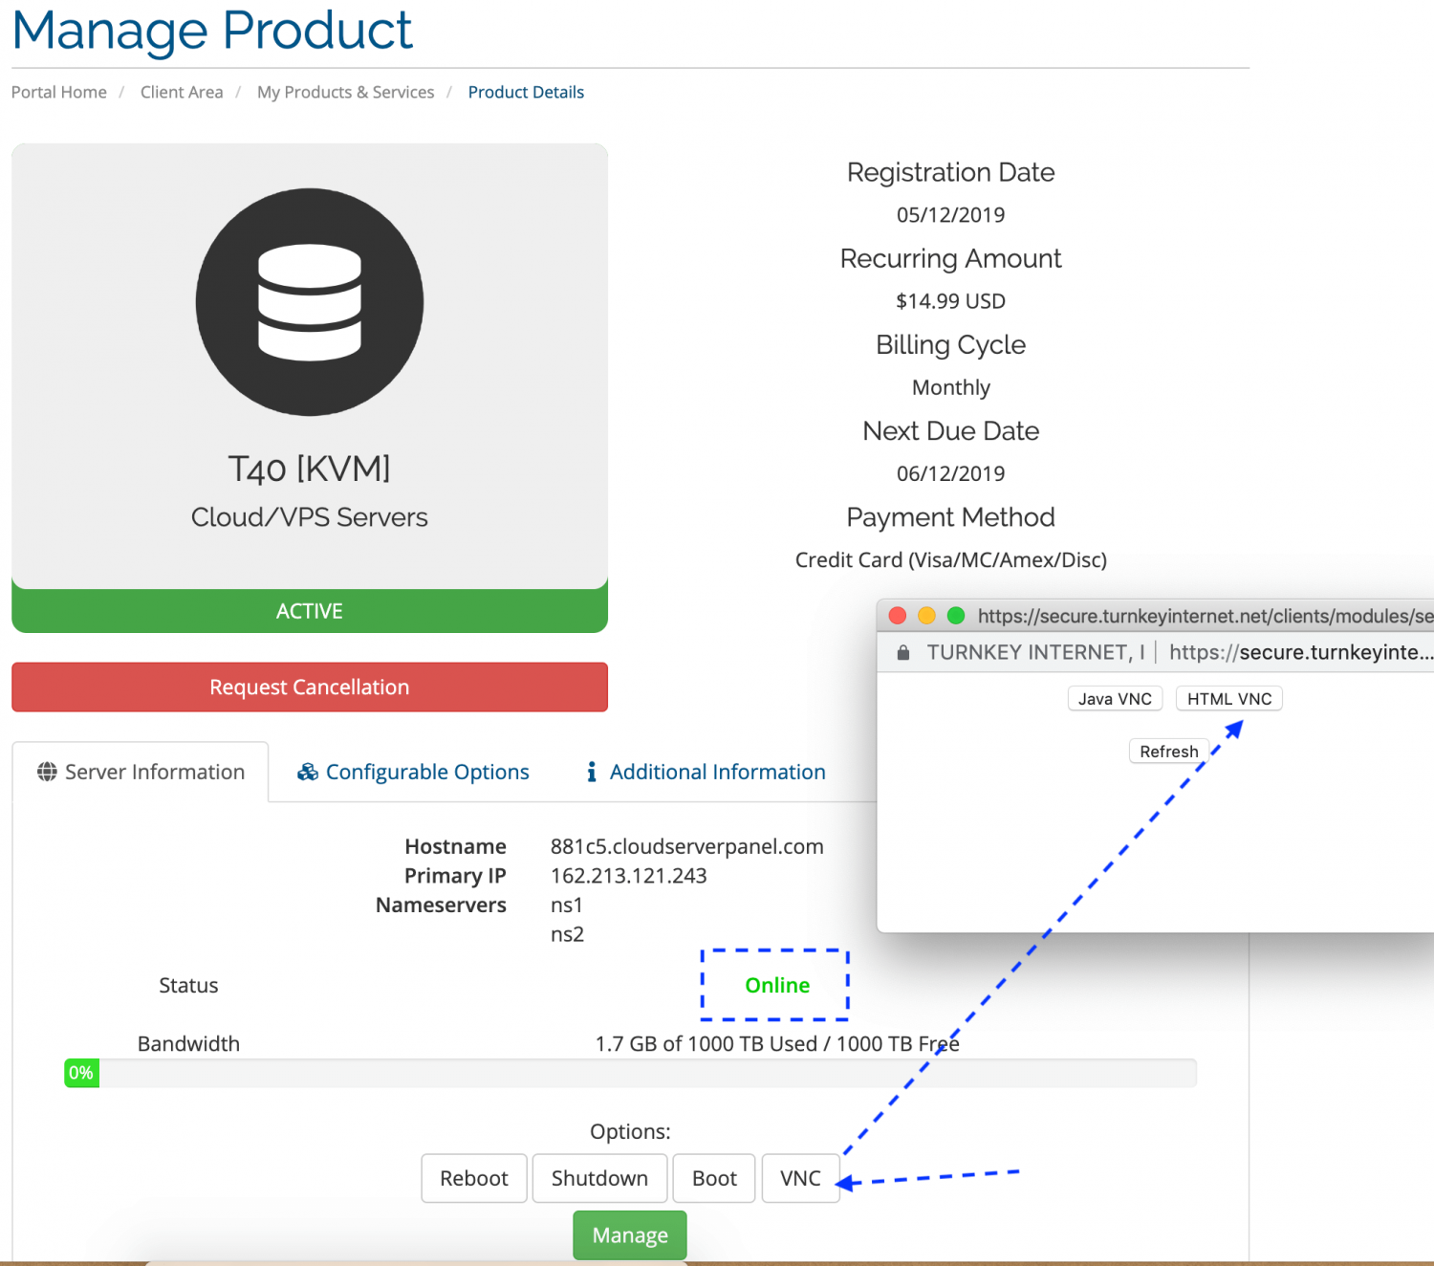1434x1266 pixels.
Task: Close the VNC popup with red dot
Action: tap(898, 616)
